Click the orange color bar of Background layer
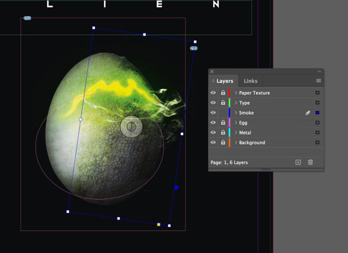 (x=229, y=142)
